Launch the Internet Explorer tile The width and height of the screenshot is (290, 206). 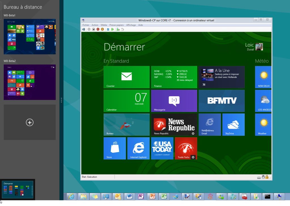138,148
